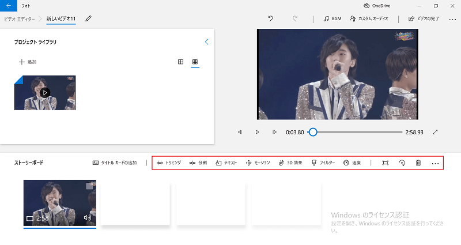Rename the video with the pencil icon
The width and height of the screenshot is (461, 245).
pyautogui.click(x=88, y=18)
